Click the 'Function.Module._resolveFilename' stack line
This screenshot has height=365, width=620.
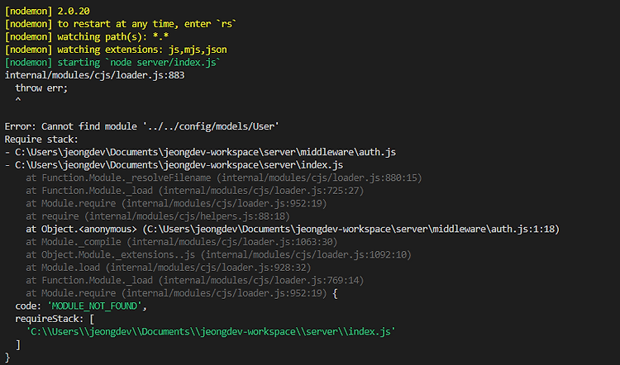point(224,178)
